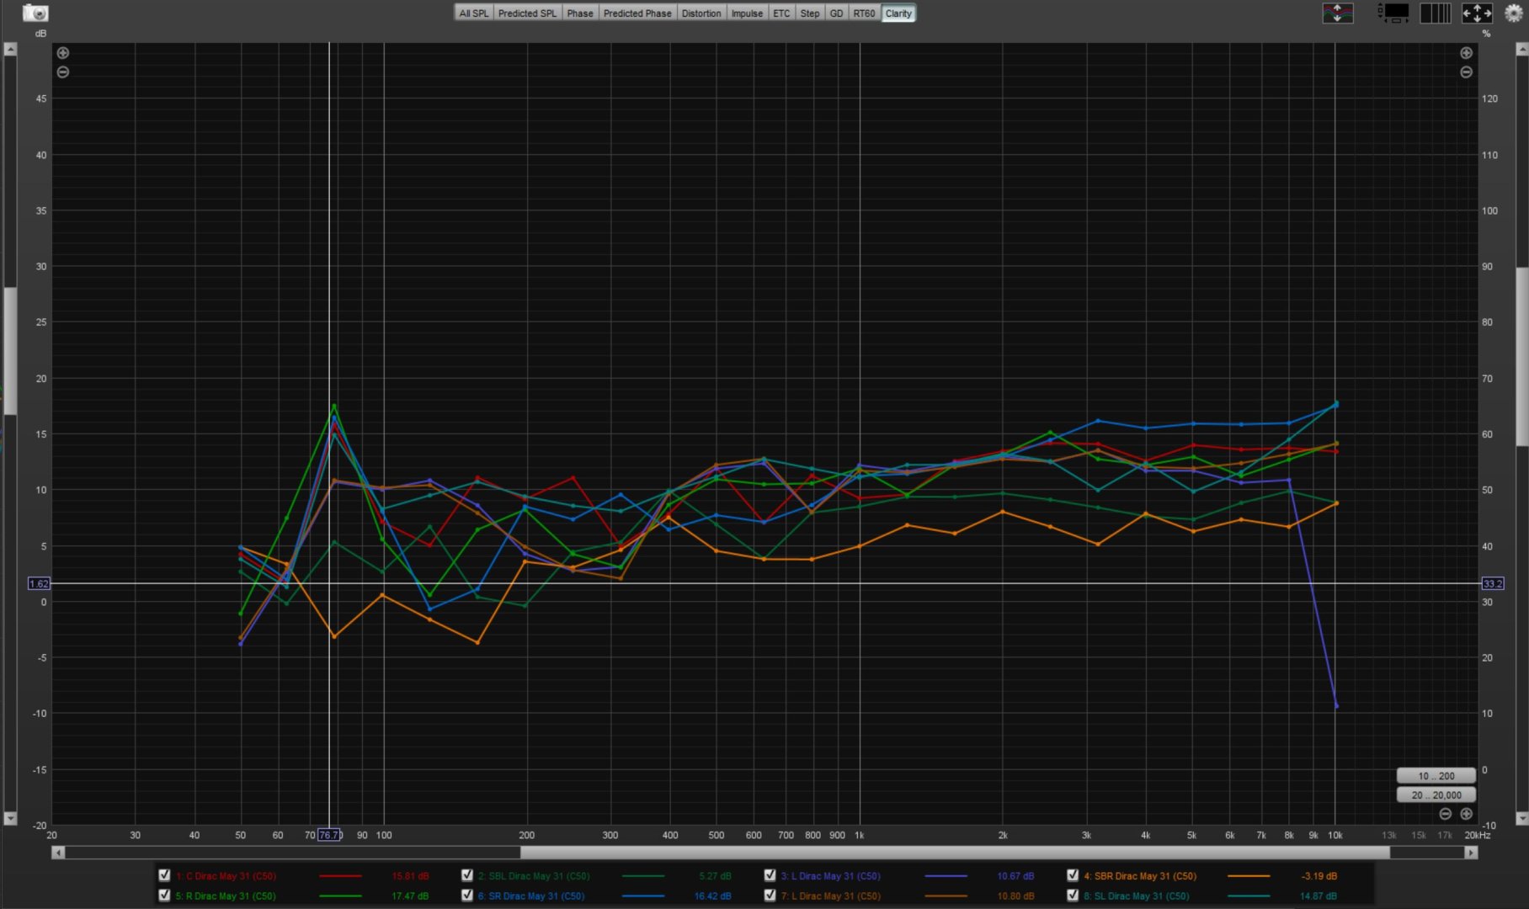Hide the SBL Dirac May 31 trace
1529x909 pixels.
click(x=467, y=875)
